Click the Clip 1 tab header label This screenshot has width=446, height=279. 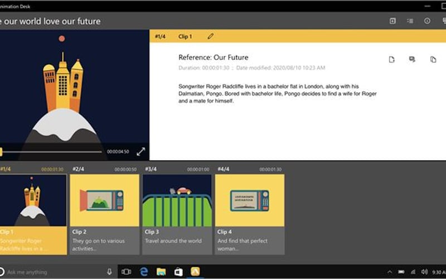tap(185, 36)
